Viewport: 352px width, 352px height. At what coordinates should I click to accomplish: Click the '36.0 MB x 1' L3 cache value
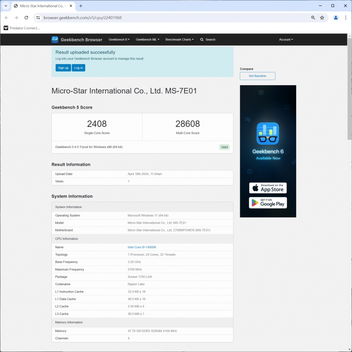pyautogui.click(x=136, y=314)
